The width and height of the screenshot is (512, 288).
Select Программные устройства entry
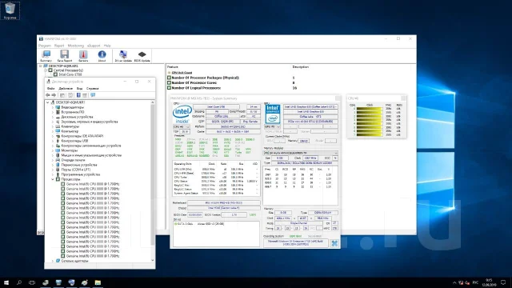(81, 174)
